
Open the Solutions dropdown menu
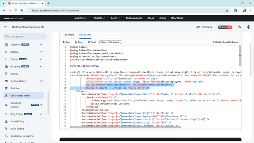click(80, 18)
